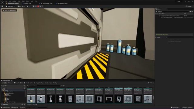Select the first pillar mesh thumbnail
Screen dimensions: 194x109
point(31,99)
